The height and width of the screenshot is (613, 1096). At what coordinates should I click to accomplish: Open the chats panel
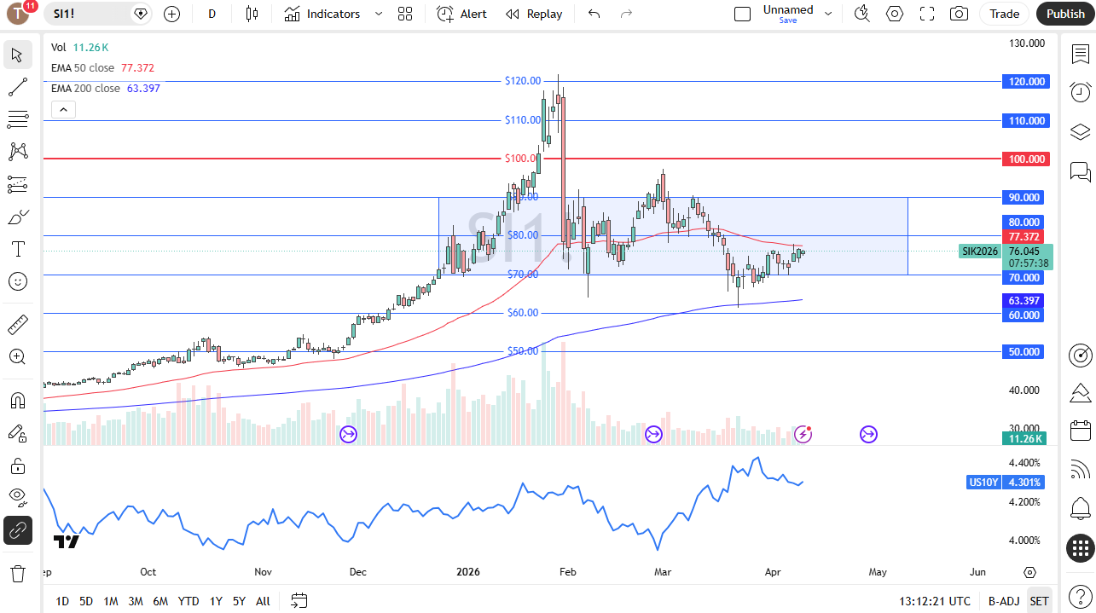point(1081,172)
